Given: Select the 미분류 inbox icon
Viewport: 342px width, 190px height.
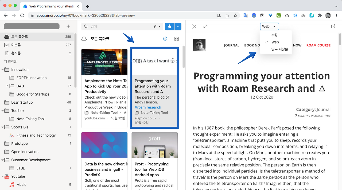Looking at the screenshot, I should tap(7, 45).
